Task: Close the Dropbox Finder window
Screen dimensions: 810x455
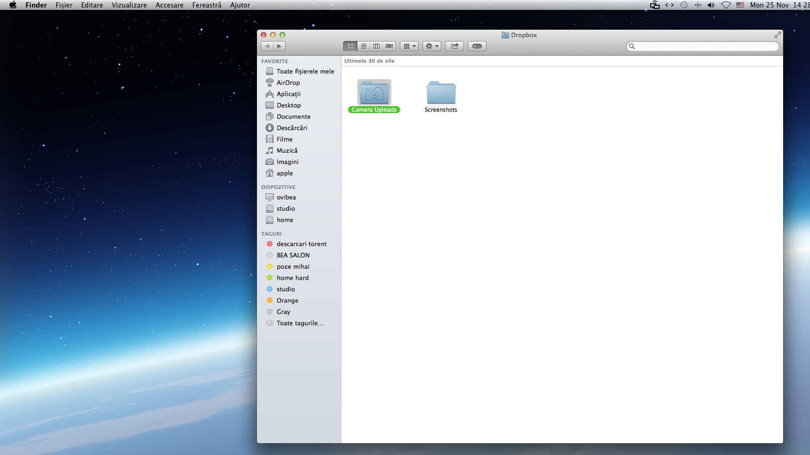Action: (264, 35)
